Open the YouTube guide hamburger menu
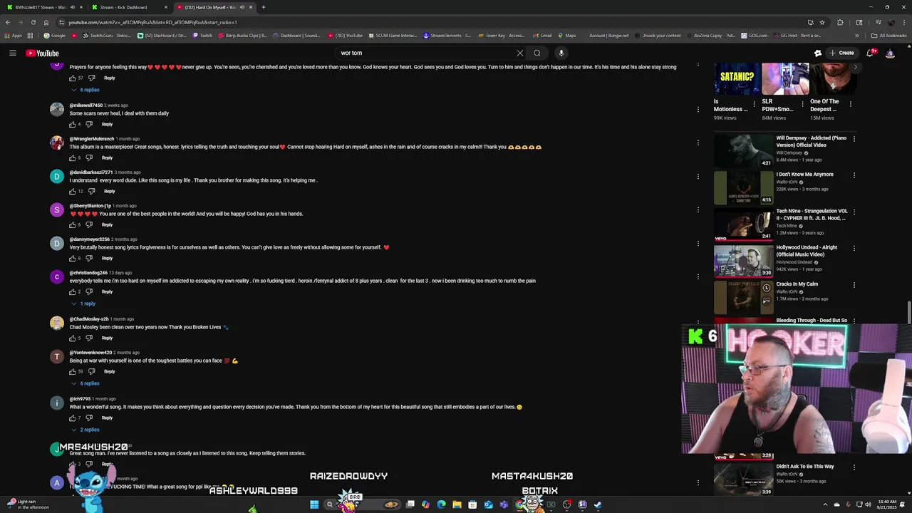This screenshot has width=912, height=513. [x=13, y=53]
